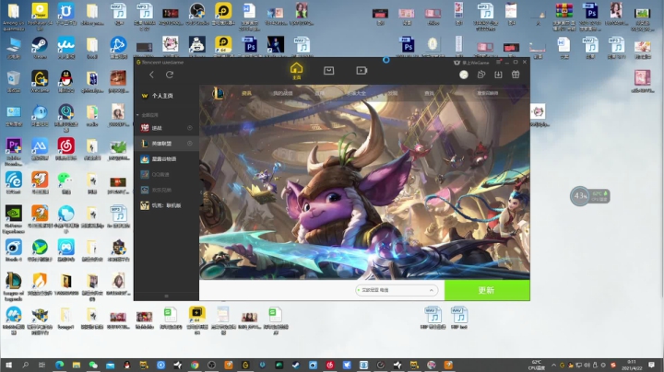Open WeChat from the taskbar
This screenshot has width=664, height=372.
93,365
